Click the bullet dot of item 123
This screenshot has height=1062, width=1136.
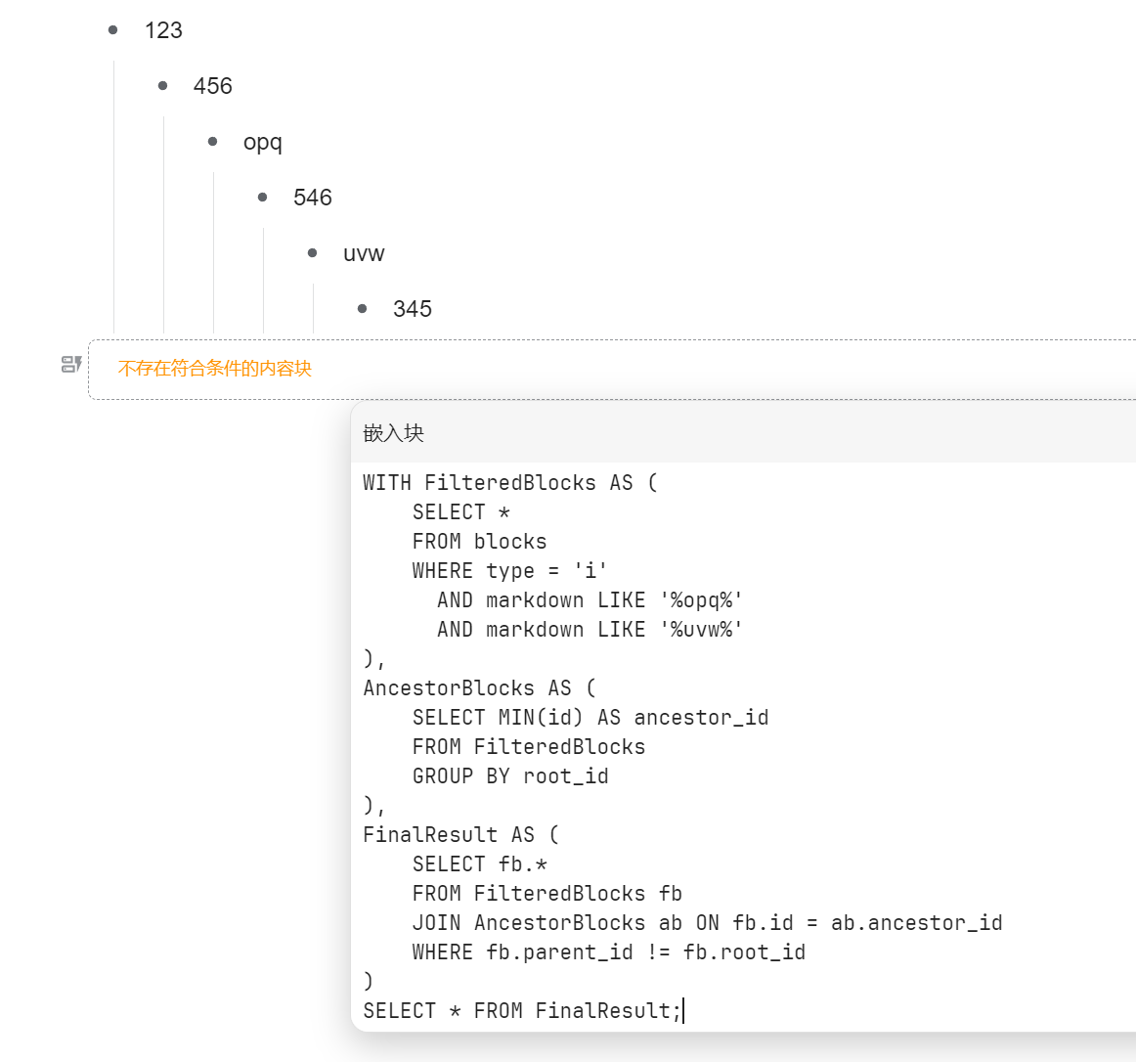click(113, 30)
